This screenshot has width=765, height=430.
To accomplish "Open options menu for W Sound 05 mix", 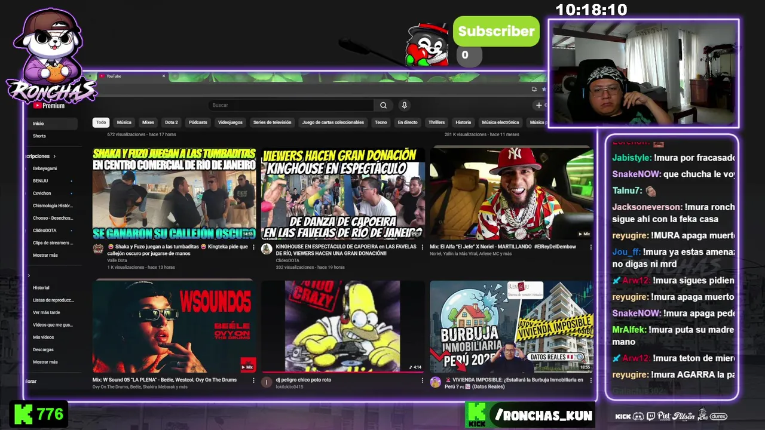I will point(253,380).
